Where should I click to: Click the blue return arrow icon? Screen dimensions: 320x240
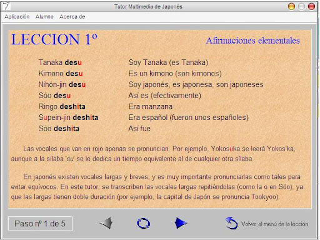(x=231, y=223)
